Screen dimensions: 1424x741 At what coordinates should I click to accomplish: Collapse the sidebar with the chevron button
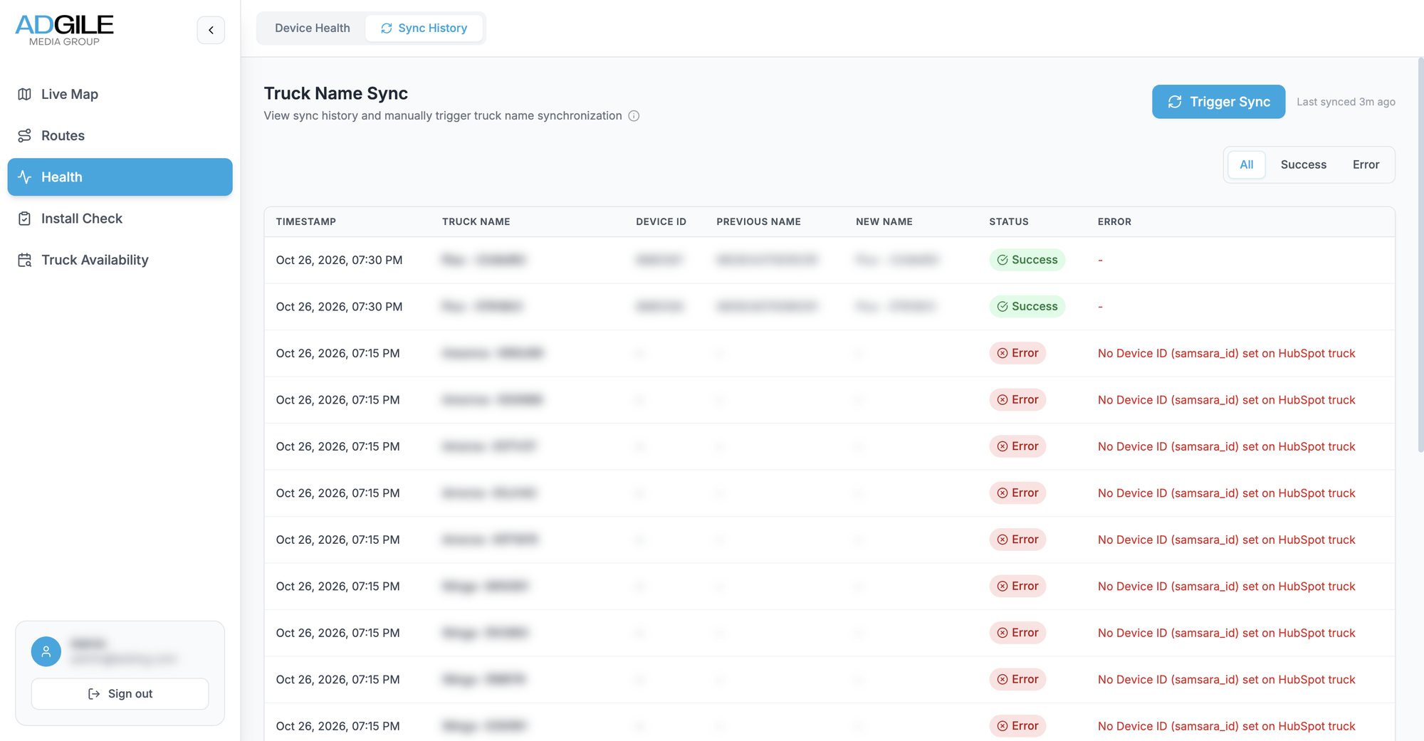pos(211,30)
